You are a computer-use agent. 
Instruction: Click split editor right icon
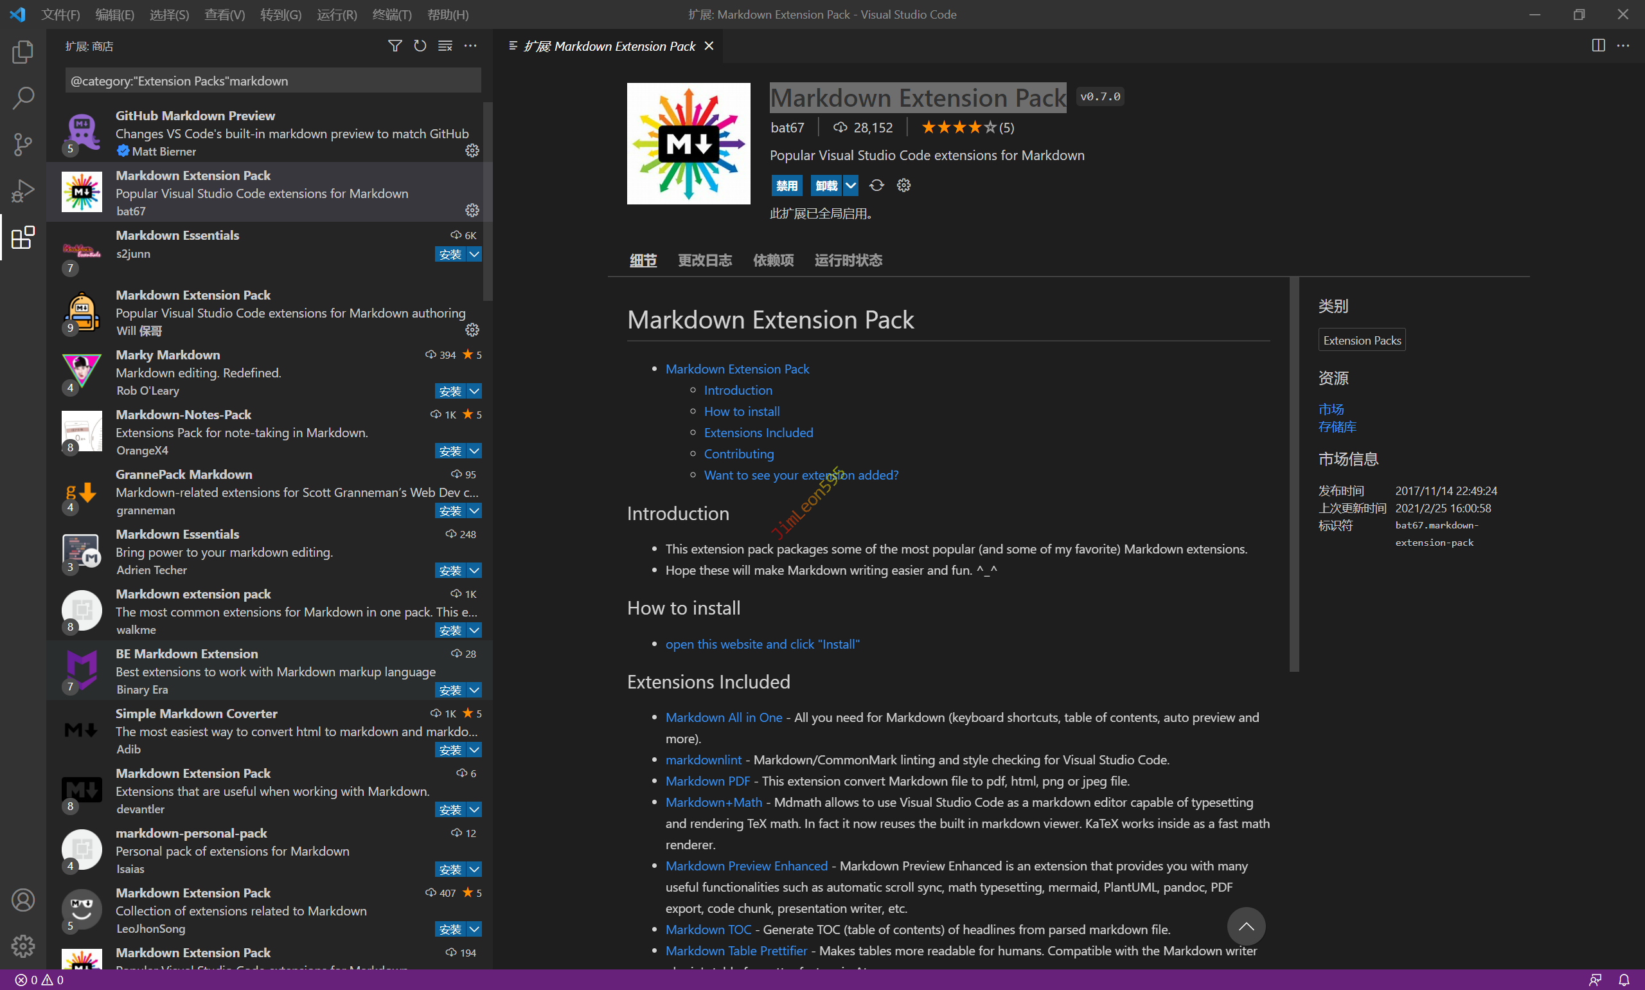[x=1597, y=46]
